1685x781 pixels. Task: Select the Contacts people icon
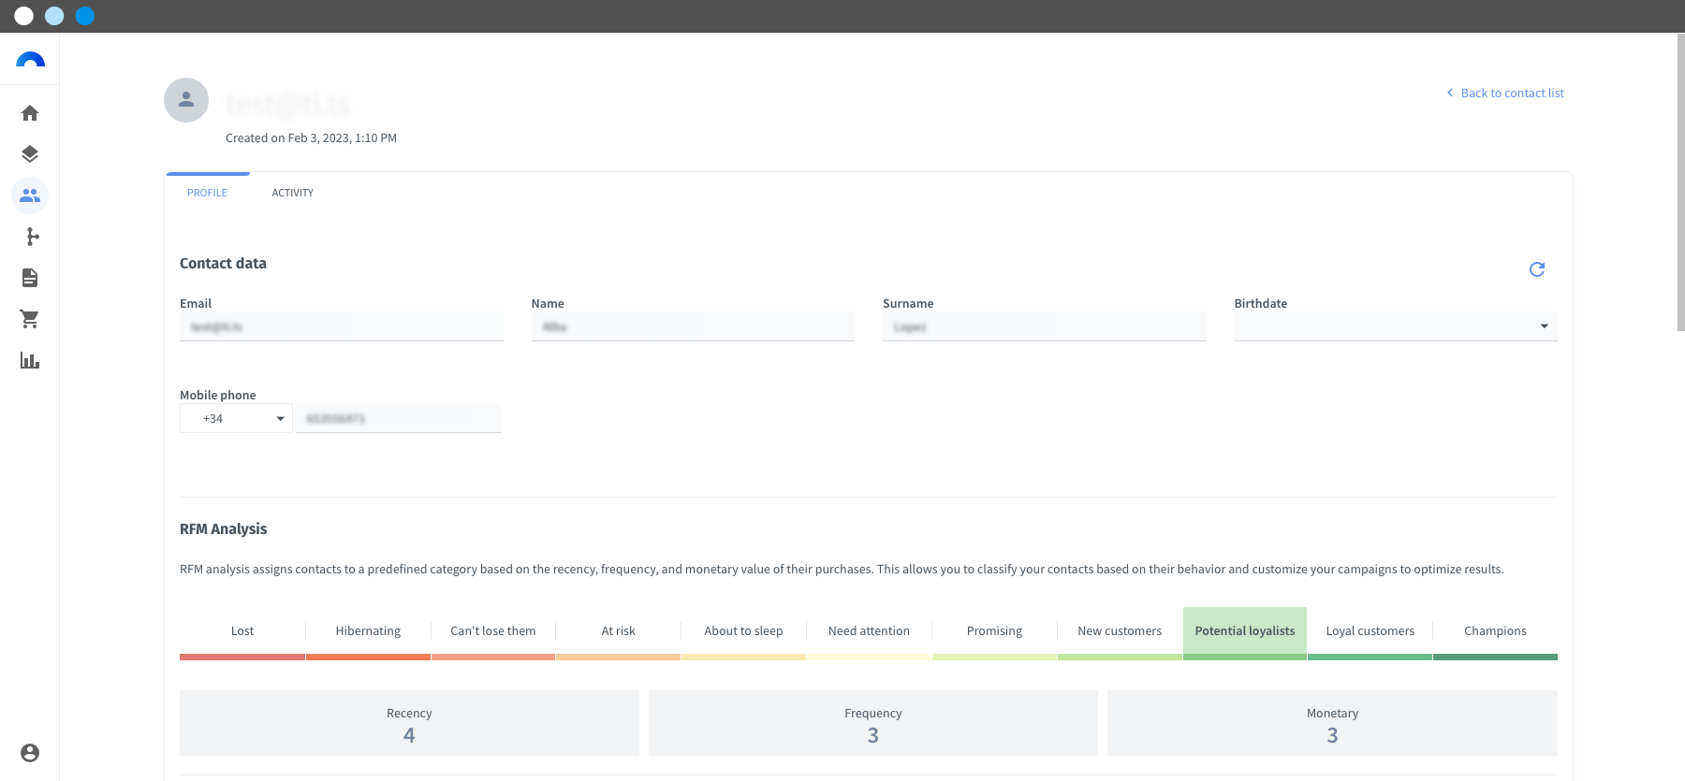pos(30,195)
